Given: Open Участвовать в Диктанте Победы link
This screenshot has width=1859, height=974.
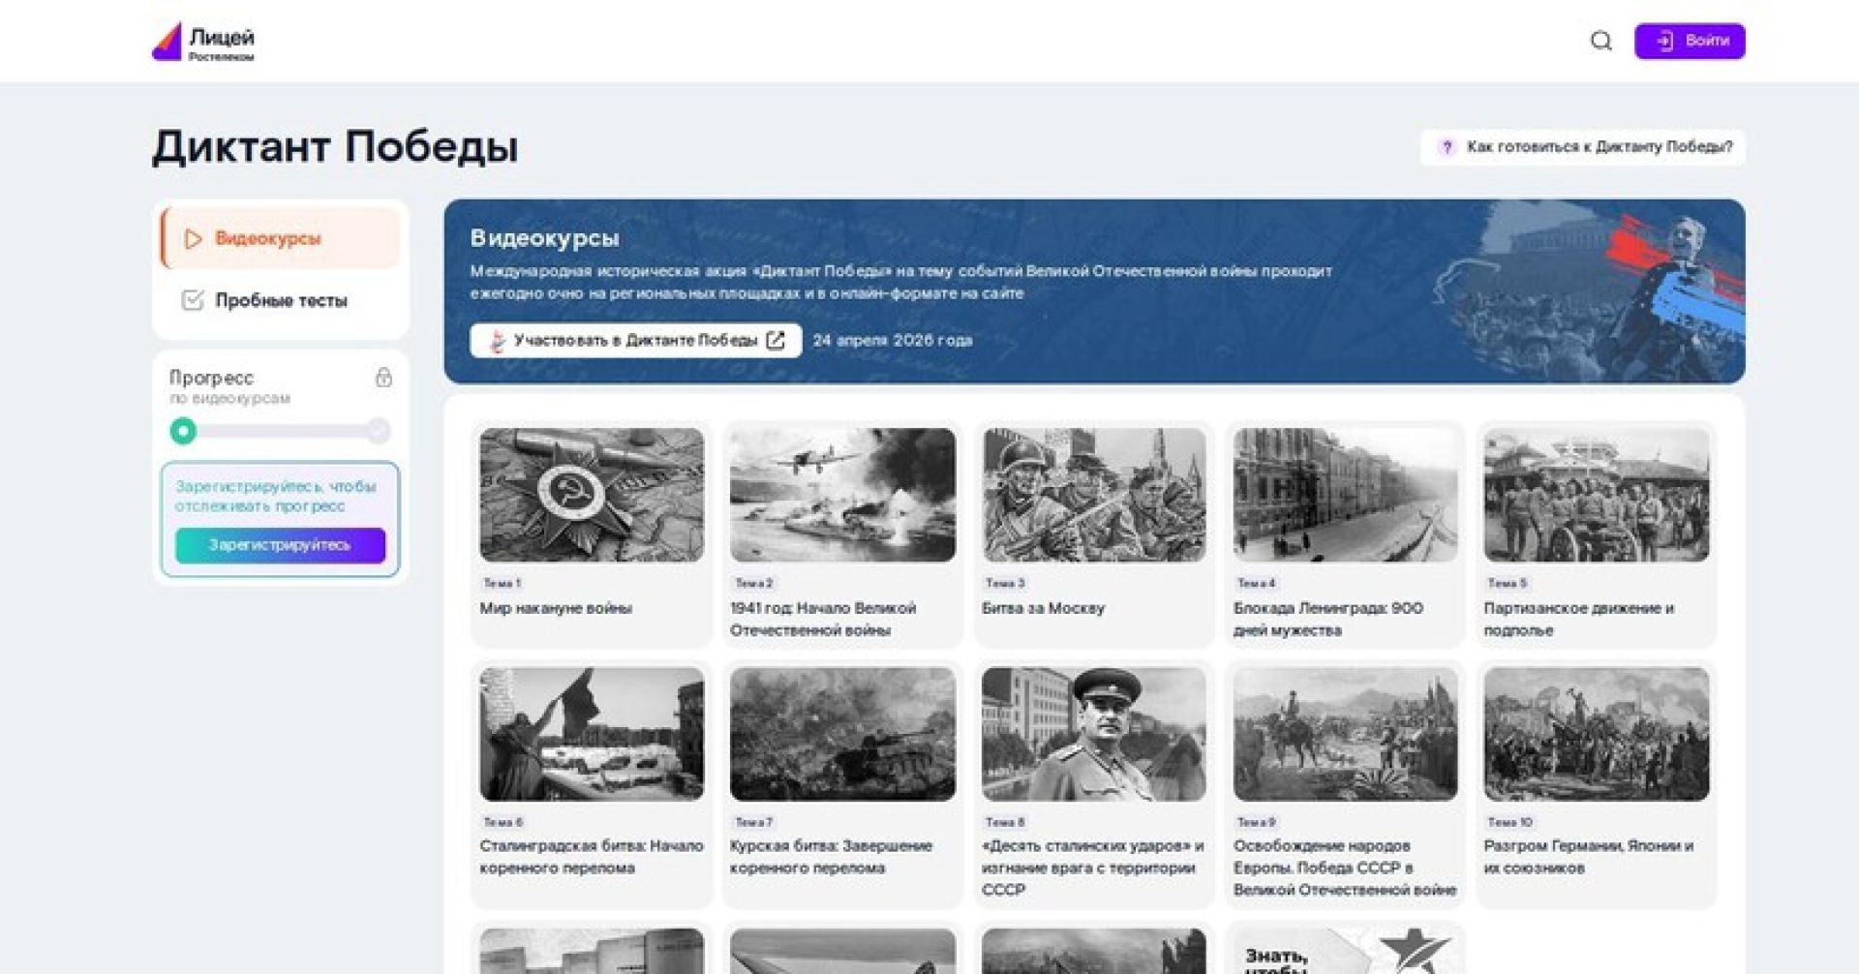Looking at the screenshot, I should (634, 341).
